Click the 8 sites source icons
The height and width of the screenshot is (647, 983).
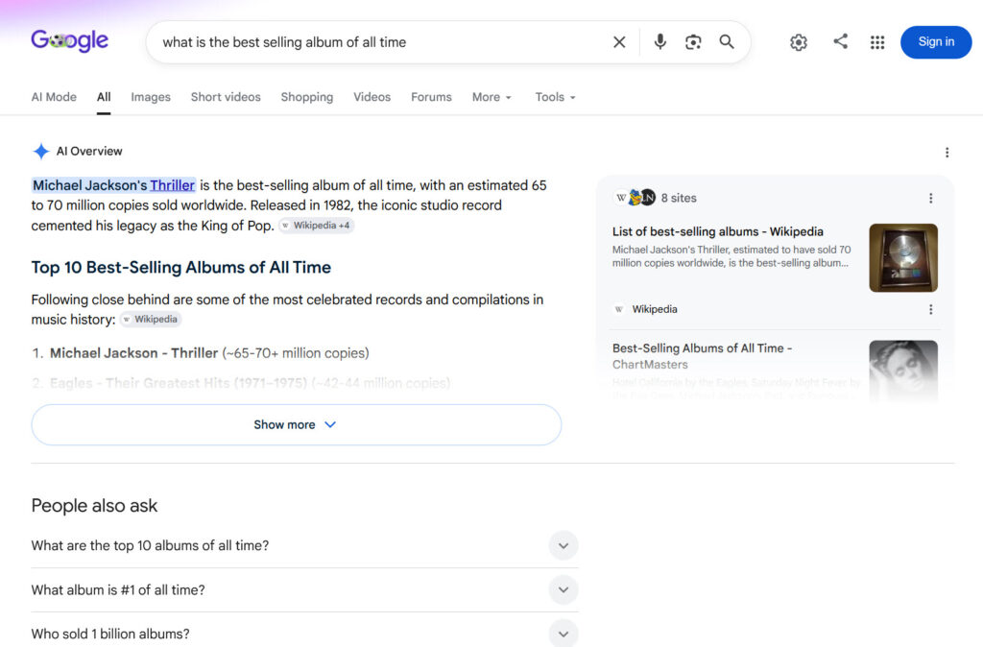coord(634,198)
